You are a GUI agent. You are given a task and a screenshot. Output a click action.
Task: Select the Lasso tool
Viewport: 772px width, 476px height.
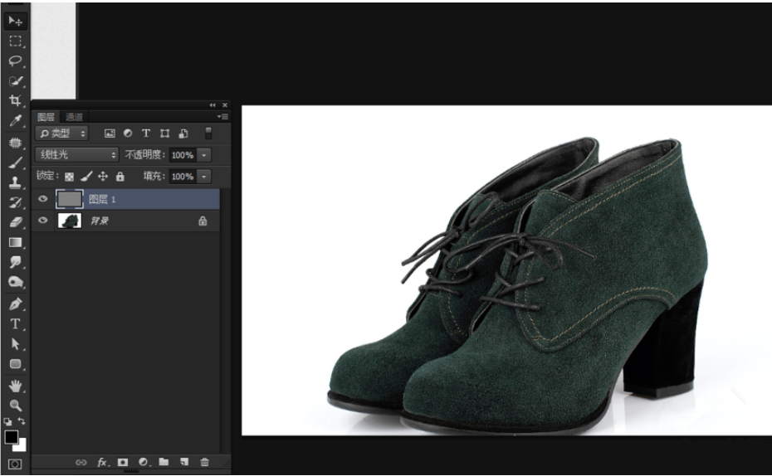[15, 61]
